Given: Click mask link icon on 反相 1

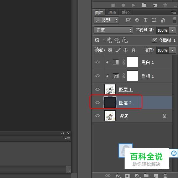Looking at the screenshot, I should coord(124,76).
